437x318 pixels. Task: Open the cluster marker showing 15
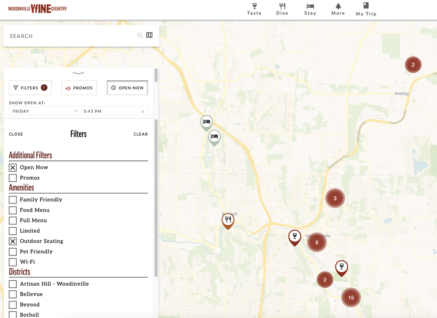[351, 298]
